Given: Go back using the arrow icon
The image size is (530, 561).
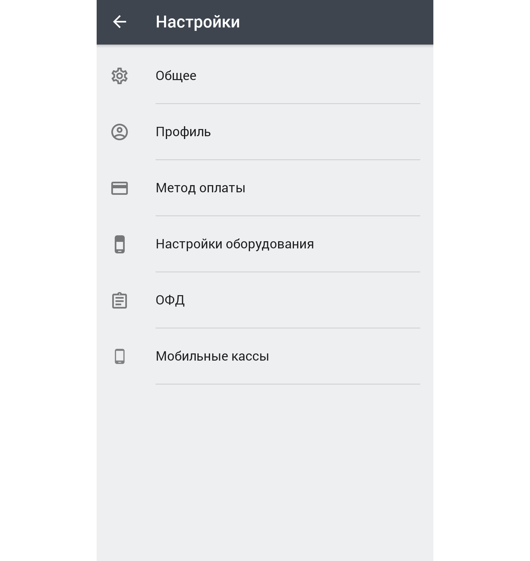Looking at the screenshot, I should coord(119,22).
